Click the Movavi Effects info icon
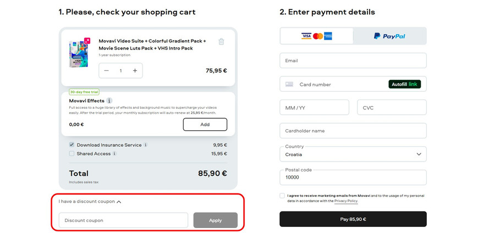 pos(109,101)
